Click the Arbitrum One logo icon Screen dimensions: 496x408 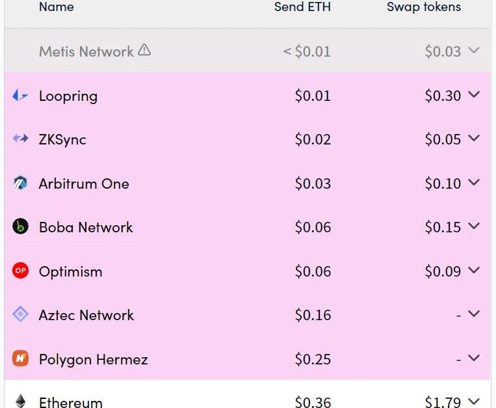click(20, 183)
